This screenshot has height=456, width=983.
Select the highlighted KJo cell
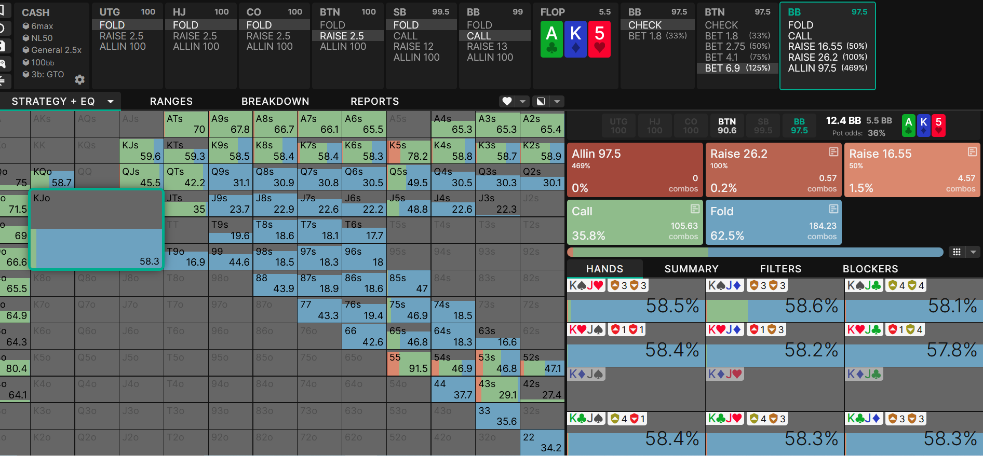[x=97, y=229]
